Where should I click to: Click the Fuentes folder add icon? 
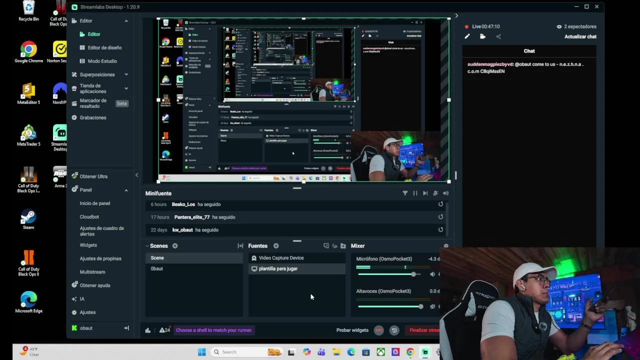pos(343,246)
